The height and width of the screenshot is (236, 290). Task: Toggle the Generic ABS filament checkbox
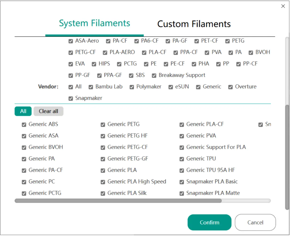tap(24, 125)
